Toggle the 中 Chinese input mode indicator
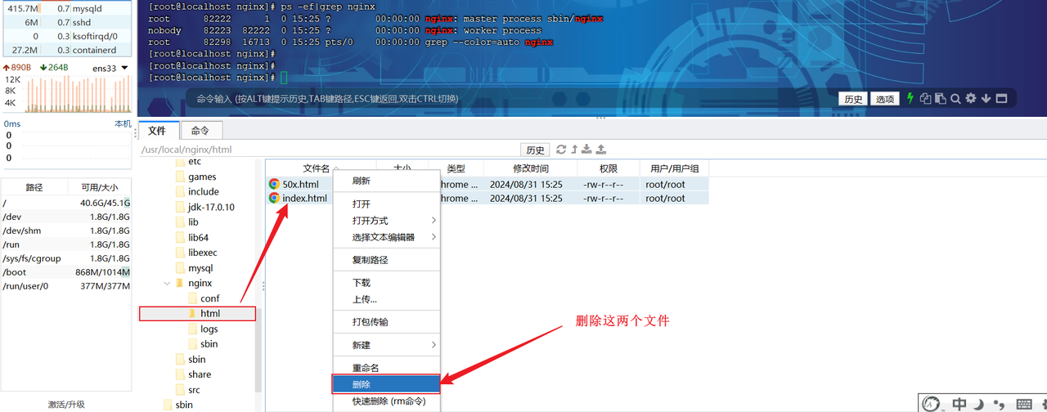This screenshot has height=412, width=1047. click(959, 404)
